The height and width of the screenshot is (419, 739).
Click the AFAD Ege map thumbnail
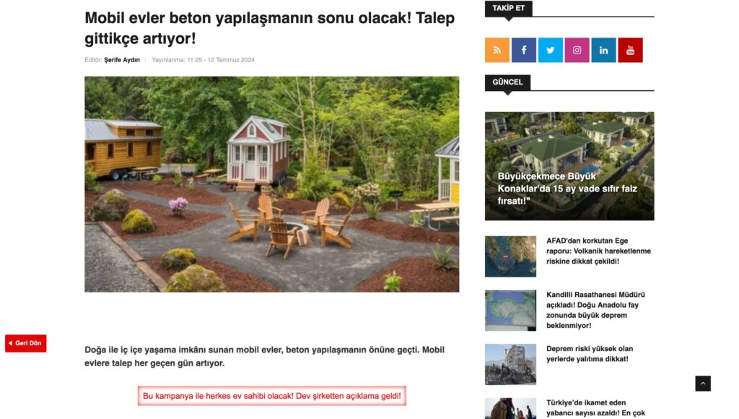click(510, 256)
